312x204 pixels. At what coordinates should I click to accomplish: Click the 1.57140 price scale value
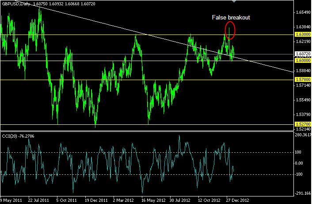(303, 85)
